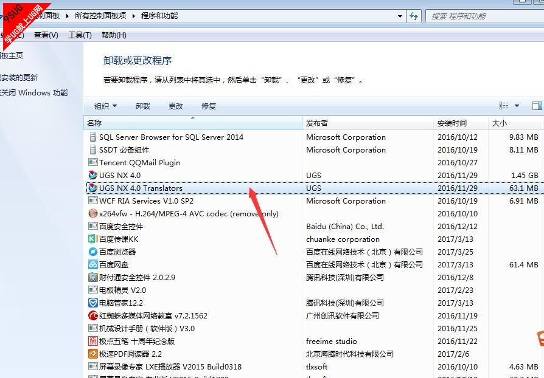544x378 pixels.
Task: Click Baidu (China) Co., Ltd. publisher
Action: (x=345, y=226)
